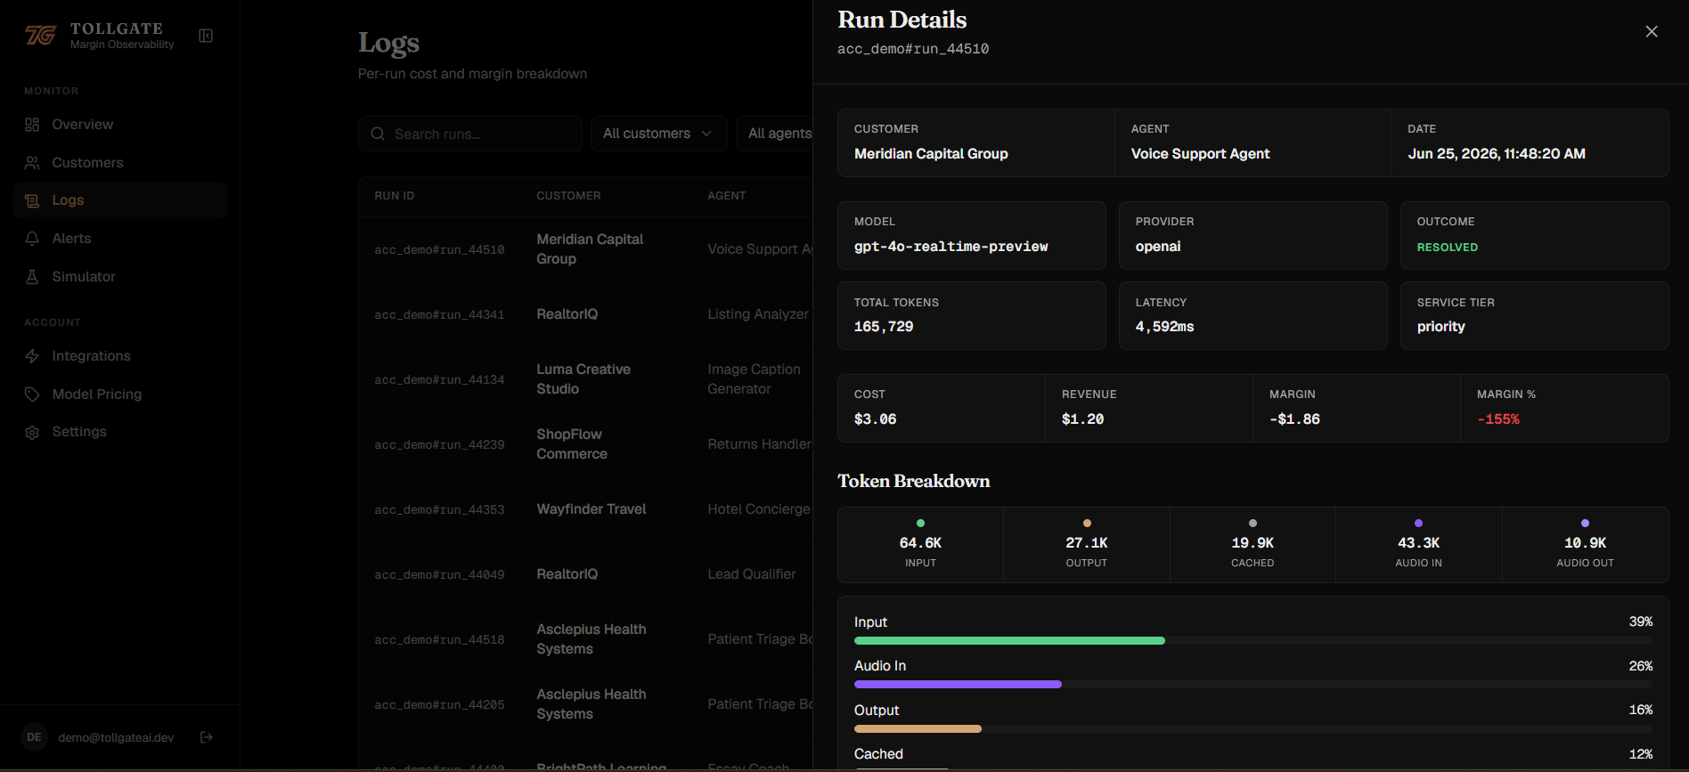
Task: Click the Customers people icon
Action: (x=32, y=163)
